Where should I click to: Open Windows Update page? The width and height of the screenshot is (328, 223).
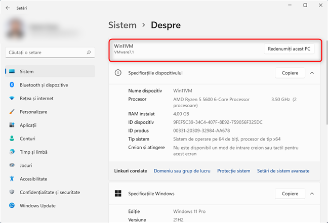point(37,205)
